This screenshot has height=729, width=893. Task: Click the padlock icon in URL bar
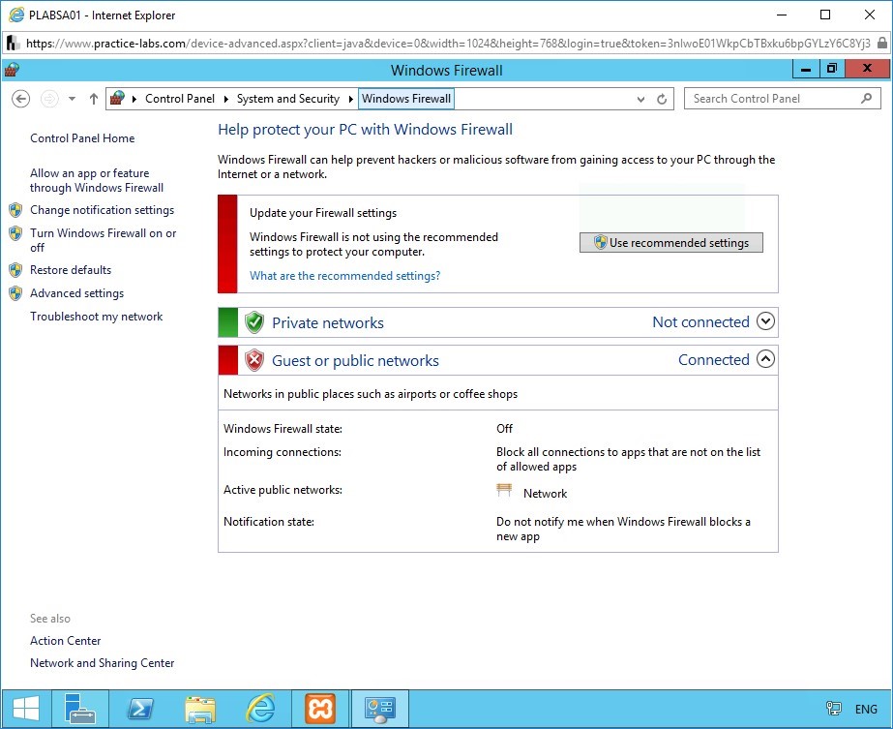pyautogui.click(x=881, y=43)
